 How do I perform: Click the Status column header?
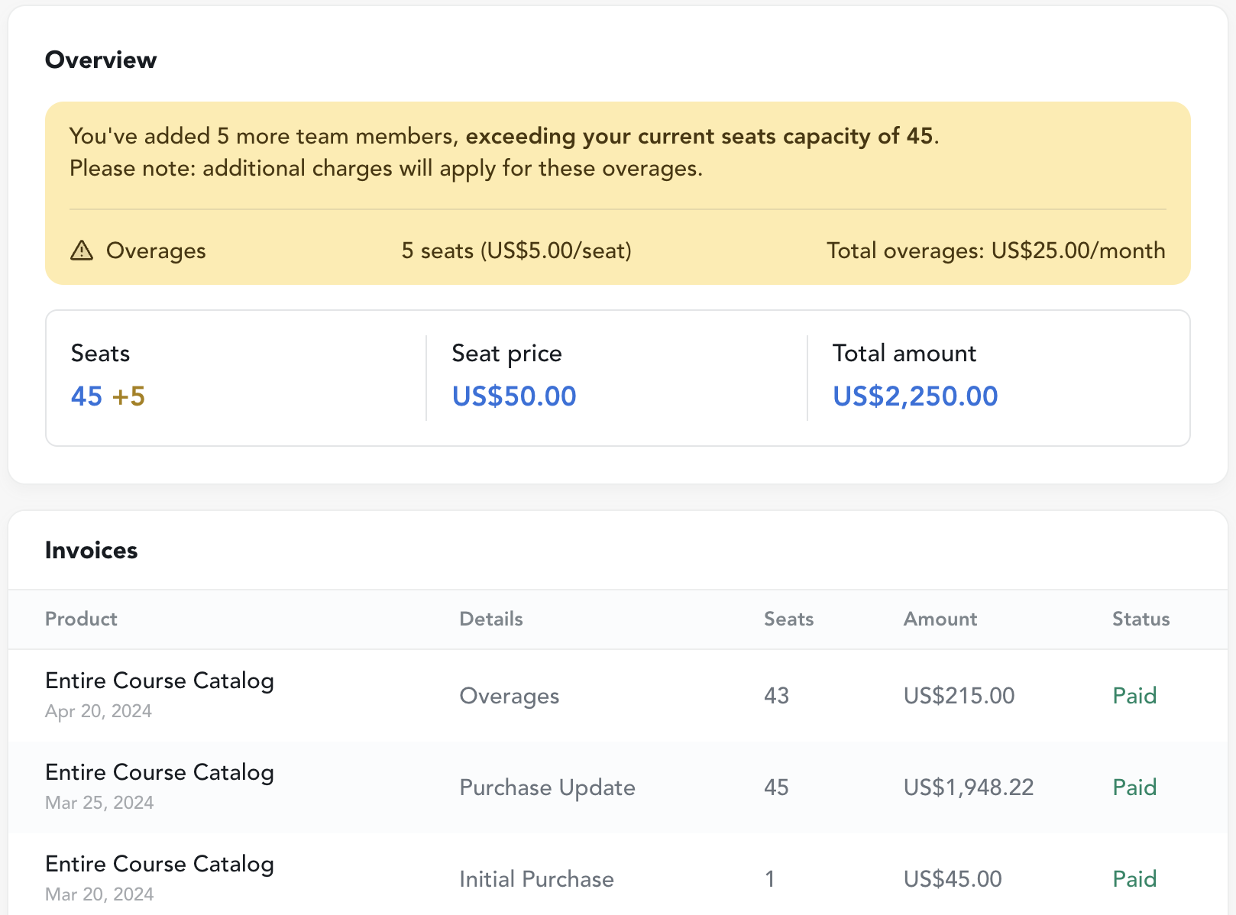pyautogui.click(x=1141, y=619)
